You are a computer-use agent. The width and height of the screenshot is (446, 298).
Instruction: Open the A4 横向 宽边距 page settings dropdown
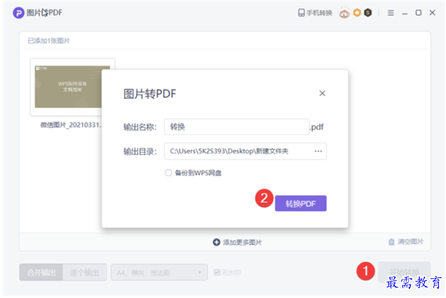tap(159, 272)
